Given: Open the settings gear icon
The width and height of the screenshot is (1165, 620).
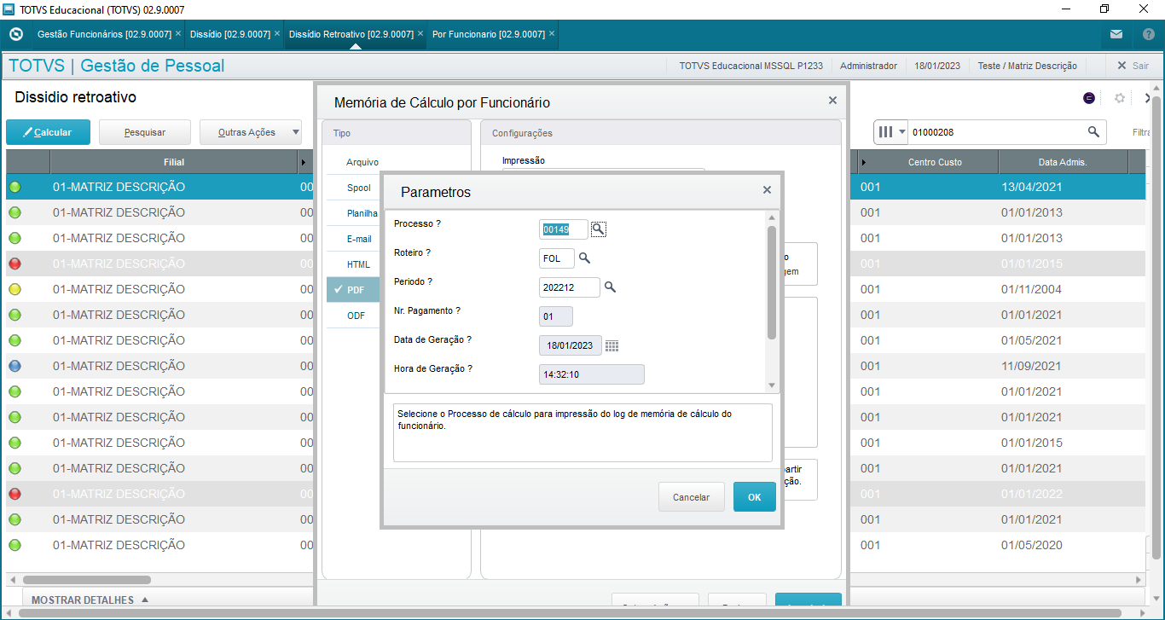Looking at the screenshot, I should [1120, 98].
